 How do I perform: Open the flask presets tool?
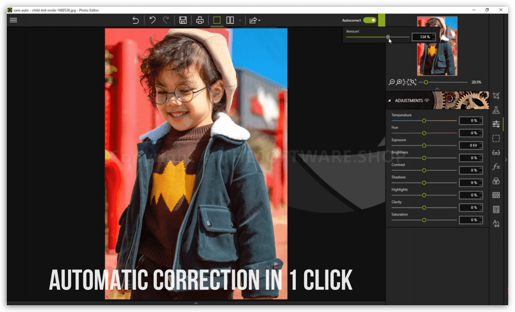coord(496,110)
